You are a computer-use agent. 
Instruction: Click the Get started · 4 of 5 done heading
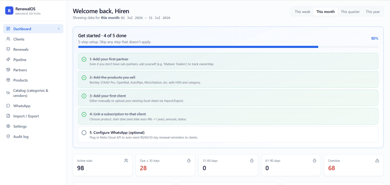(x=102, y=36)
